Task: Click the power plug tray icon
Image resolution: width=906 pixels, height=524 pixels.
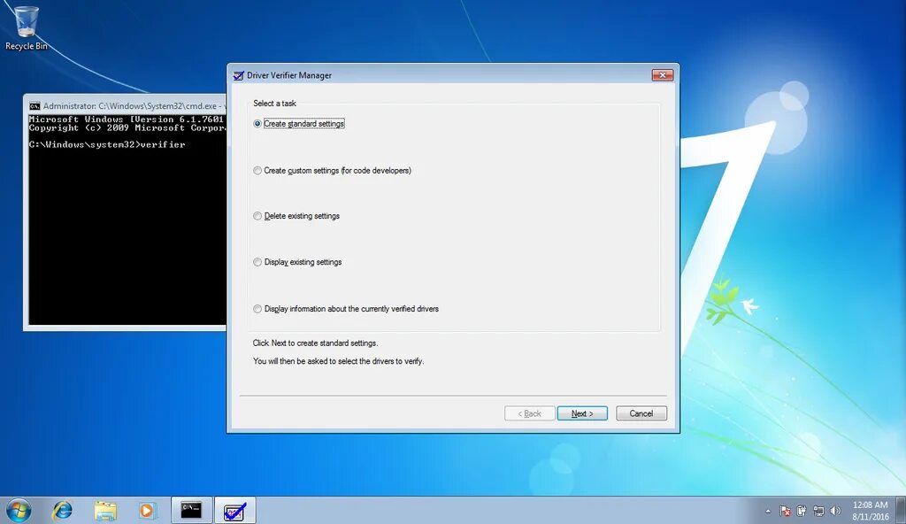Action: pos(802,511)
